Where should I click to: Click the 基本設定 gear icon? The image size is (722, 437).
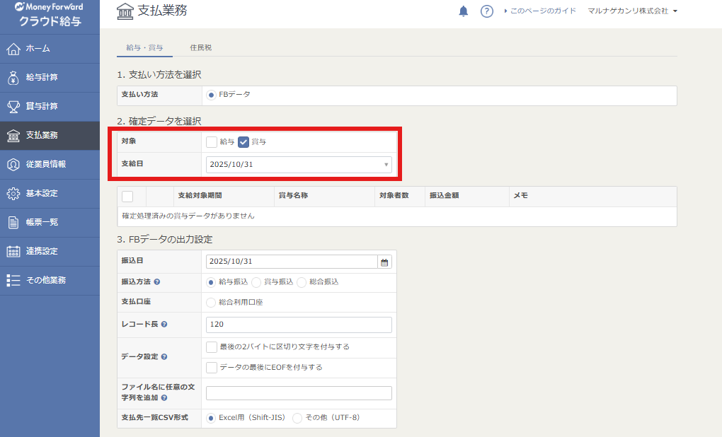click(x=13, y=193)
